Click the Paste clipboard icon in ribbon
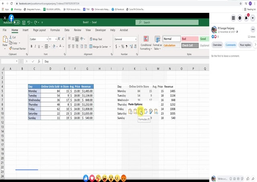 click(x=5, y=39)
